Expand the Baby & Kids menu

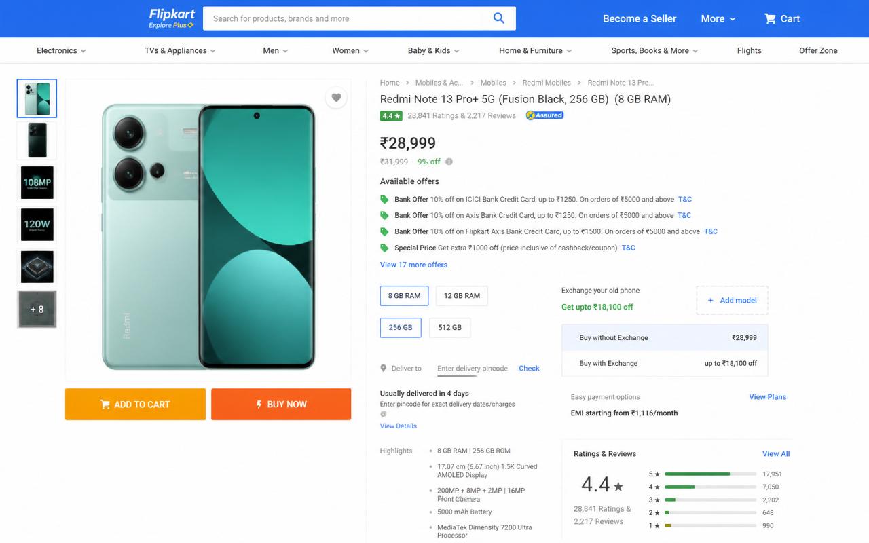[x=434, y=50]
